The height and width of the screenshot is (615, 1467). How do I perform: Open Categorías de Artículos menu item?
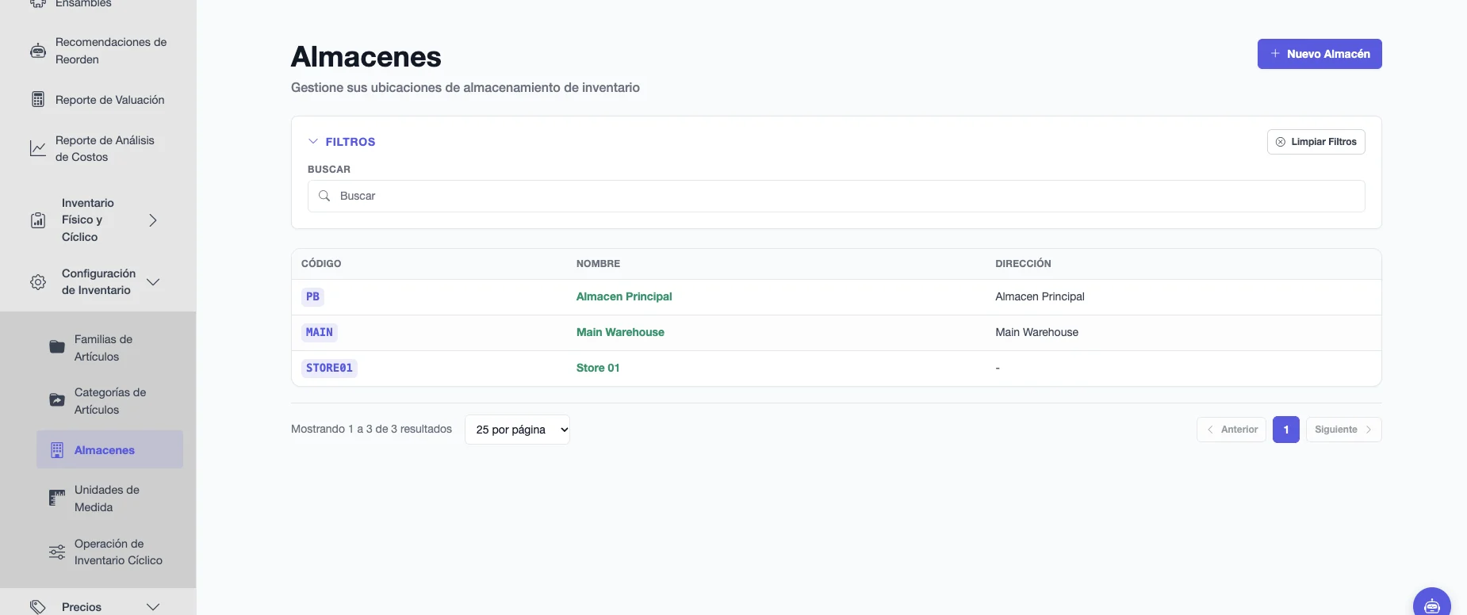tap(109, 401)
